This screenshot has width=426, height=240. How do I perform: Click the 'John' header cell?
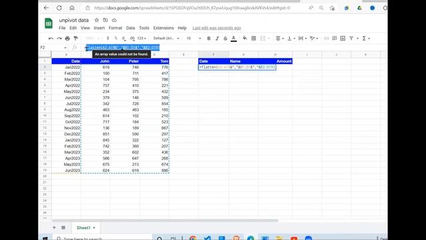(96, 61)
